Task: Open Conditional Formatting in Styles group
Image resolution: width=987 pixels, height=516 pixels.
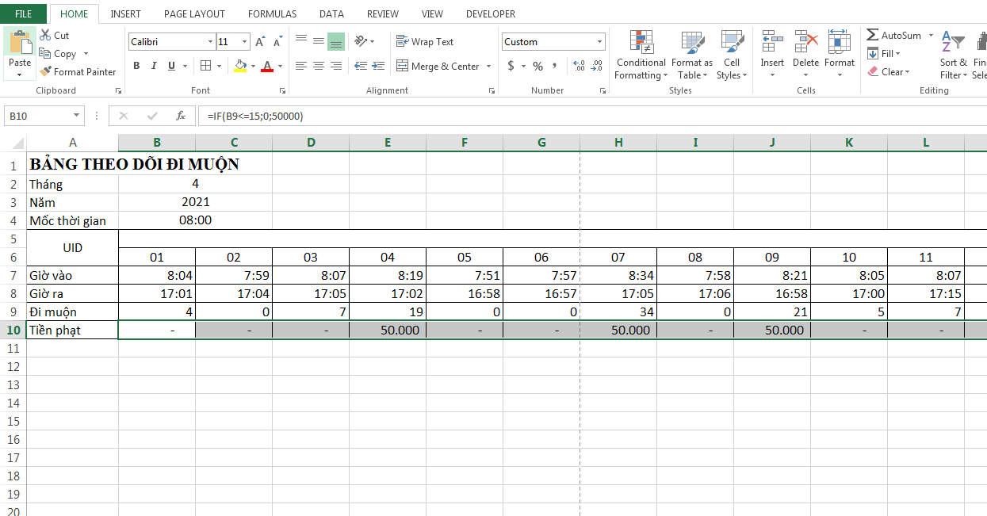Action: [641, 55]
